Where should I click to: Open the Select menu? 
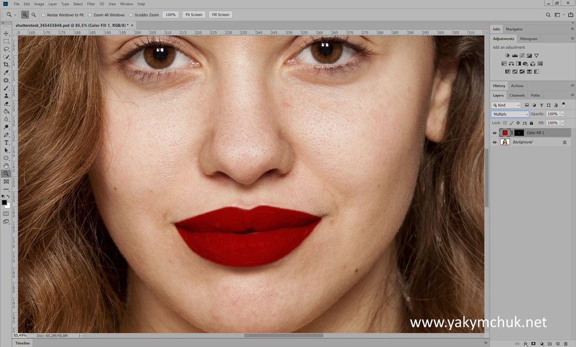tap(78, 4)
